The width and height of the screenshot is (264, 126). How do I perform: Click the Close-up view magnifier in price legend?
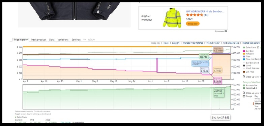244,77
